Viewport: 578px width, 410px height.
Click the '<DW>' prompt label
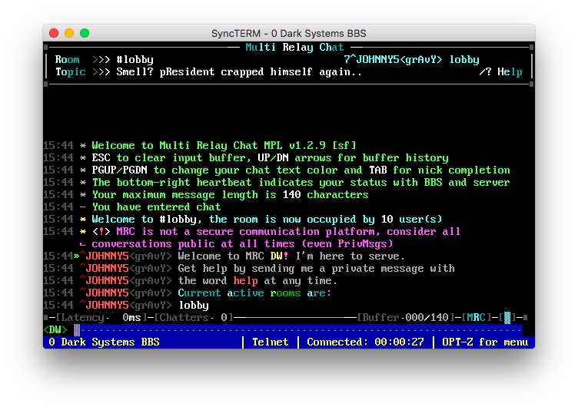click(55, 329)
